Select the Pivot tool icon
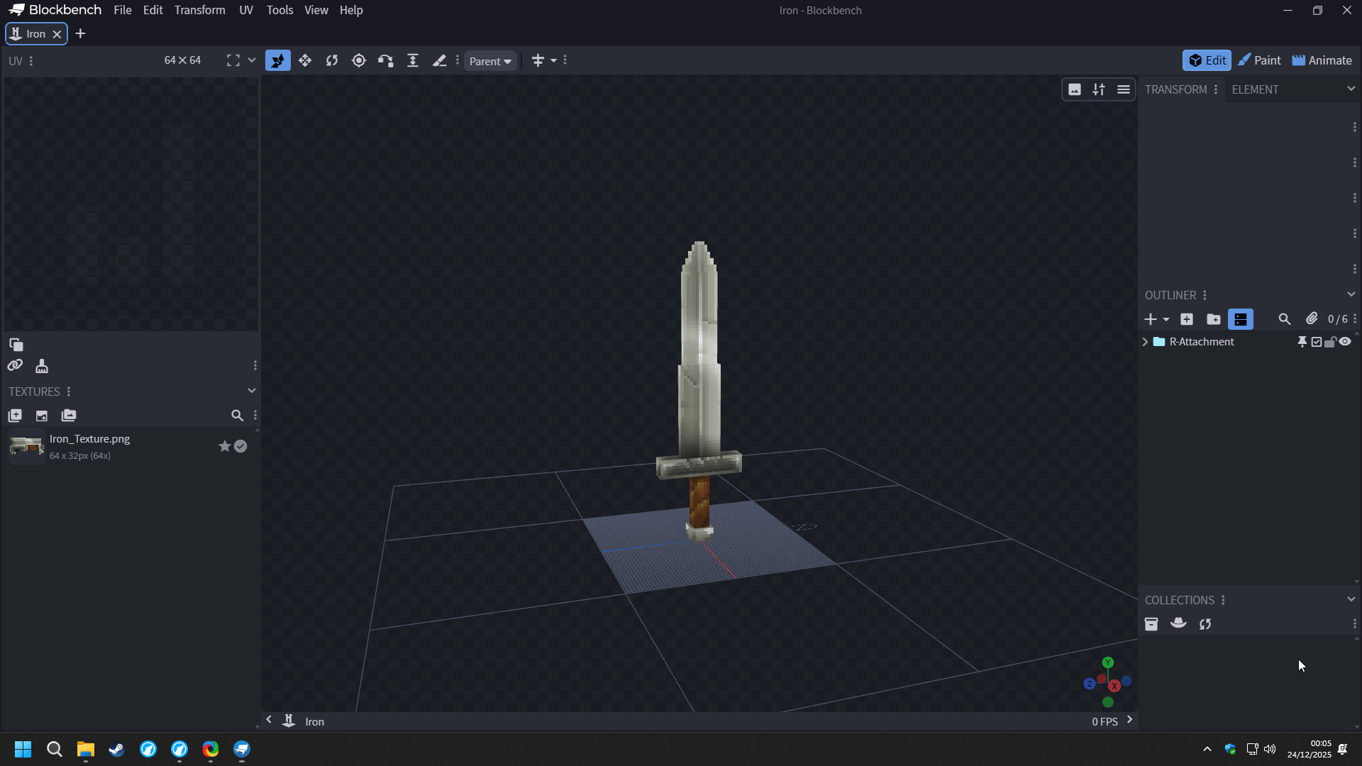The width and height of the screenshot is (1362, 766). (x=359, y=60)
